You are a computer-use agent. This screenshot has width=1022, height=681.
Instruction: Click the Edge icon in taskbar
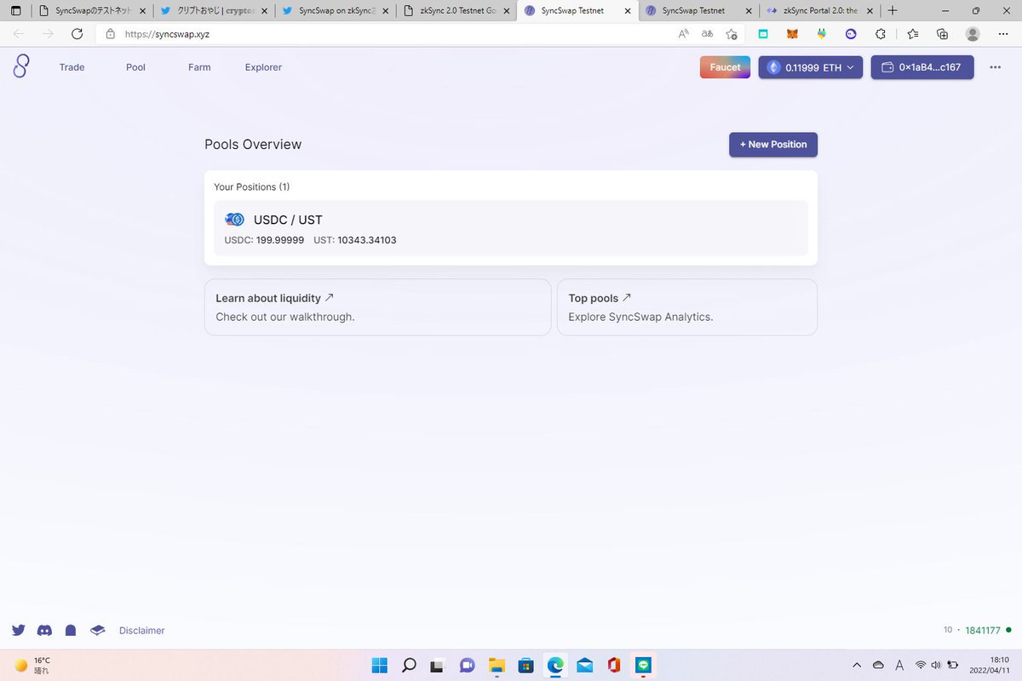(555, 665)
